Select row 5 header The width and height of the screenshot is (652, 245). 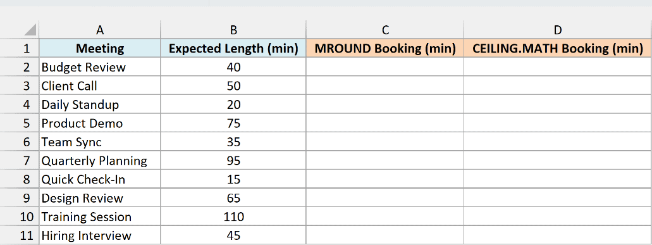(x=20, y=123)
